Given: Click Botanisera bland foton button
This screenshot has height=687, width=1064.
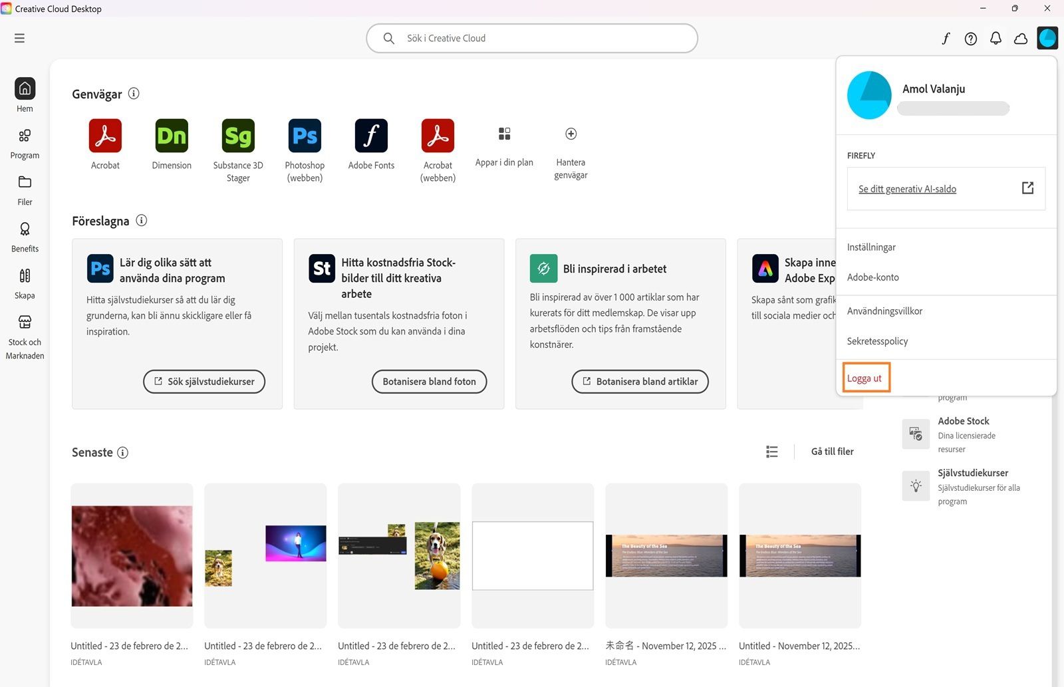Looking at the screenshot, I should point(429,381).
